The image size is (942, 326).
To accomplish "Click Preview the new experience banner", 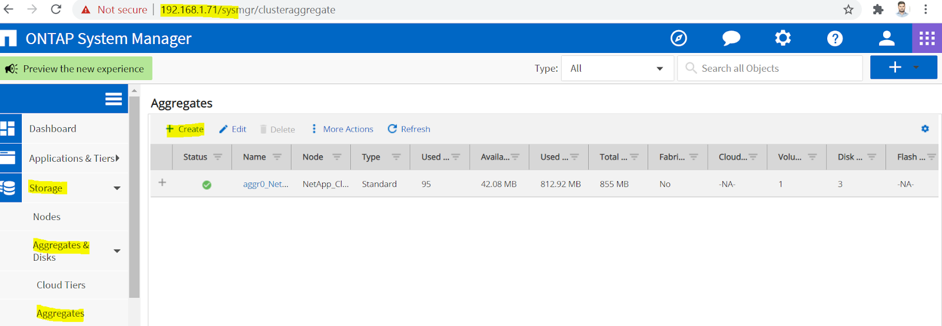I will coord(76,68).
